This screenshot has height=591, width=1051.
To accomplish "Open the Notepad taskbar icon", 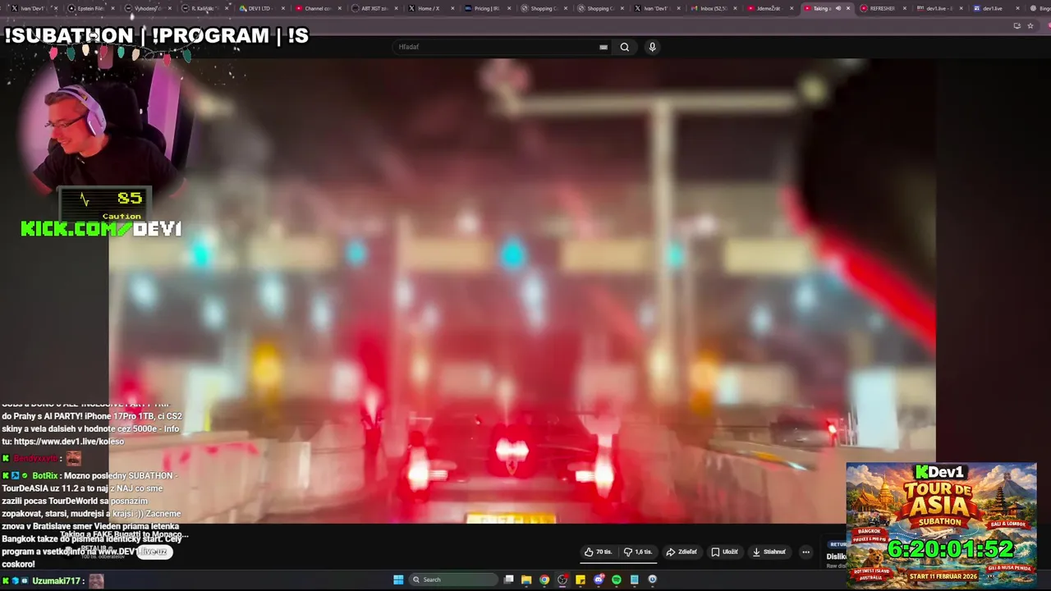I will [x=635, y=580].
